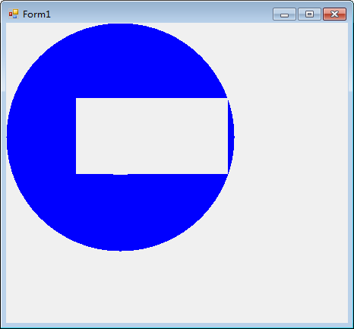This screenshot has width=354, height=329.
Task: Click the right window border of Form1
Action: point(351,172)
